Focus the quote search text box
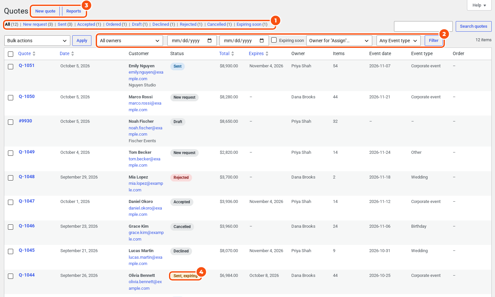 pos(423,26)
